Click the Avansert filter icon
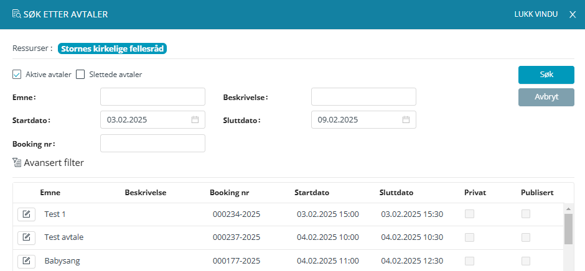Viewport: 585px width, 271px height. tap(17, 163)
